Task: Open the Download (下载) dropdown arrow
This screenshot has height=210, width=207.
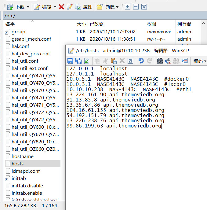Action: click(28, 7)
